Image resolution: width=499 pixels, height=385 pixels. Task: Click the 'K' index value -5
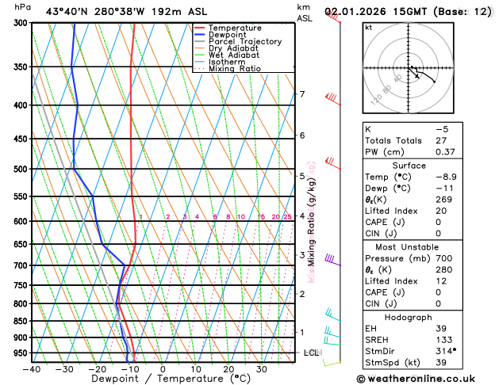[443, 129]
